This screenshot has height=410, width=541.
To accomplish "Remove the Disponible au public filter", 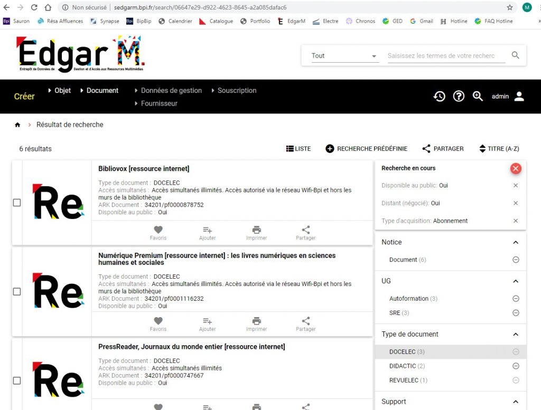I will click(x=516, y=185).
